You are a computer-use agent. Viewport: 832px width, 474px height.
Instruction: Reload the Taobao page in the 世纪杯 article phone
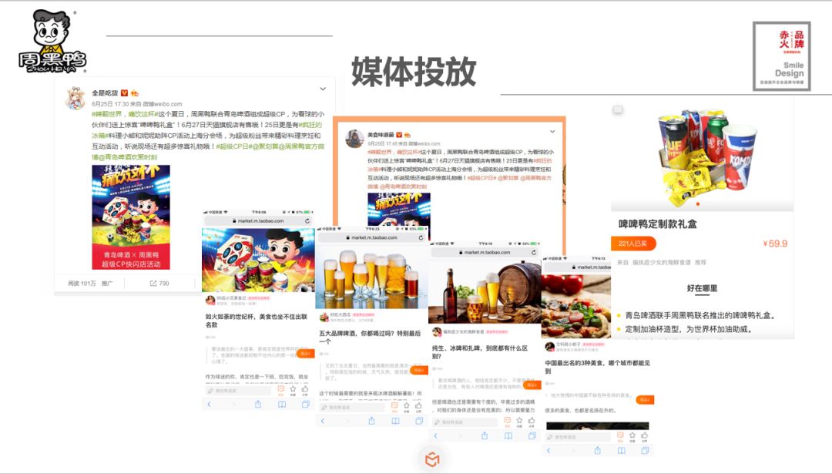[307, 220]
